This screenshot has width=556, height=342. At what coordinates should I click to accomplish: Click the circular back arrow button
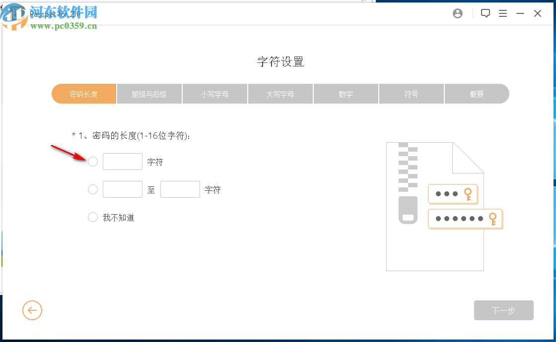point(32,310)
